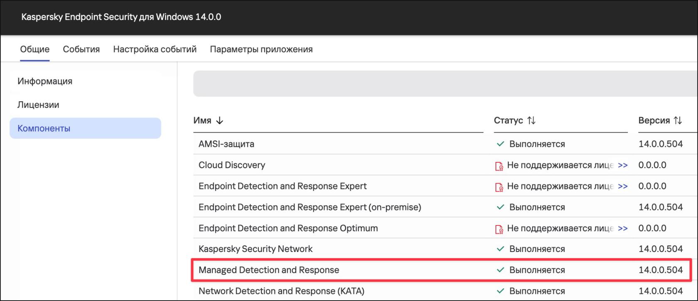Image resolution: width=698 pixels, height=301 pixels.
Task: Select Managed Detection and Response component name
Action: pyautogui.click(x=269, y=270)
